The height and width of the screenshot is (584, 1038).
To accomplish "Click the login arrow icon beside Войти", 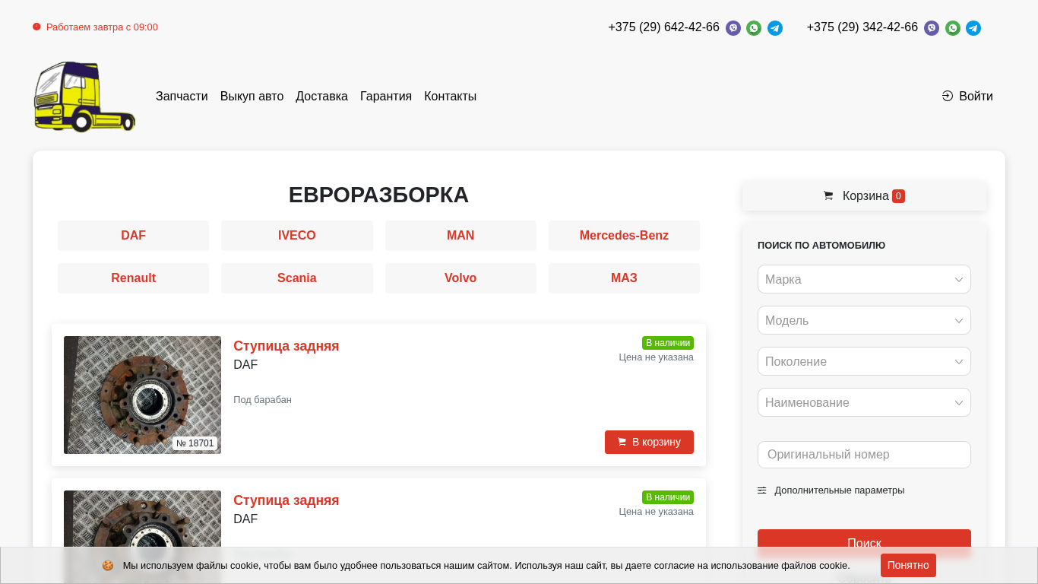I will (x=948, y=96).
